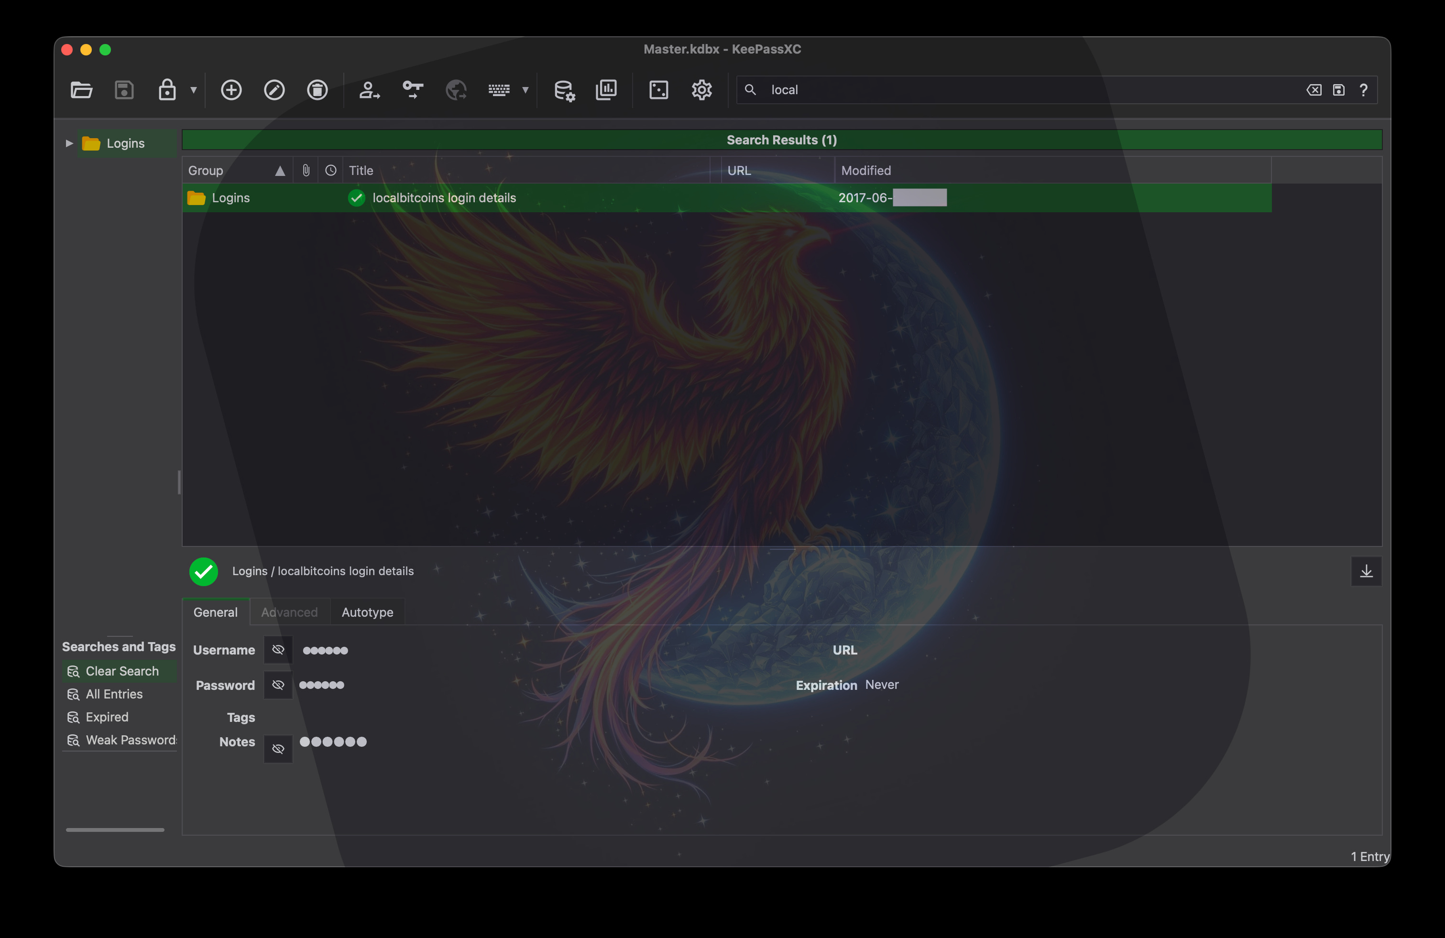The width and height of the screenshot is (1445, 938).
Task: Select Expired saved search
Action: tap(107, 717)
